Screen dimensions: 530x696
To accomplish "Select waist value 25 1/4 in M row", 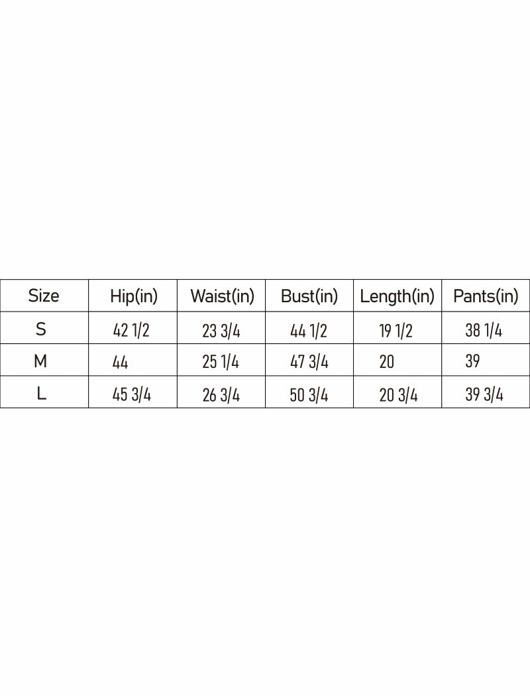I will coord(221,362).
